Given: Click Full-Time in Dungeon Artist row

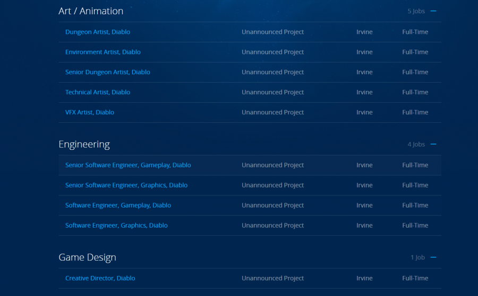Looking at the screenshot, I should [415, 32].
